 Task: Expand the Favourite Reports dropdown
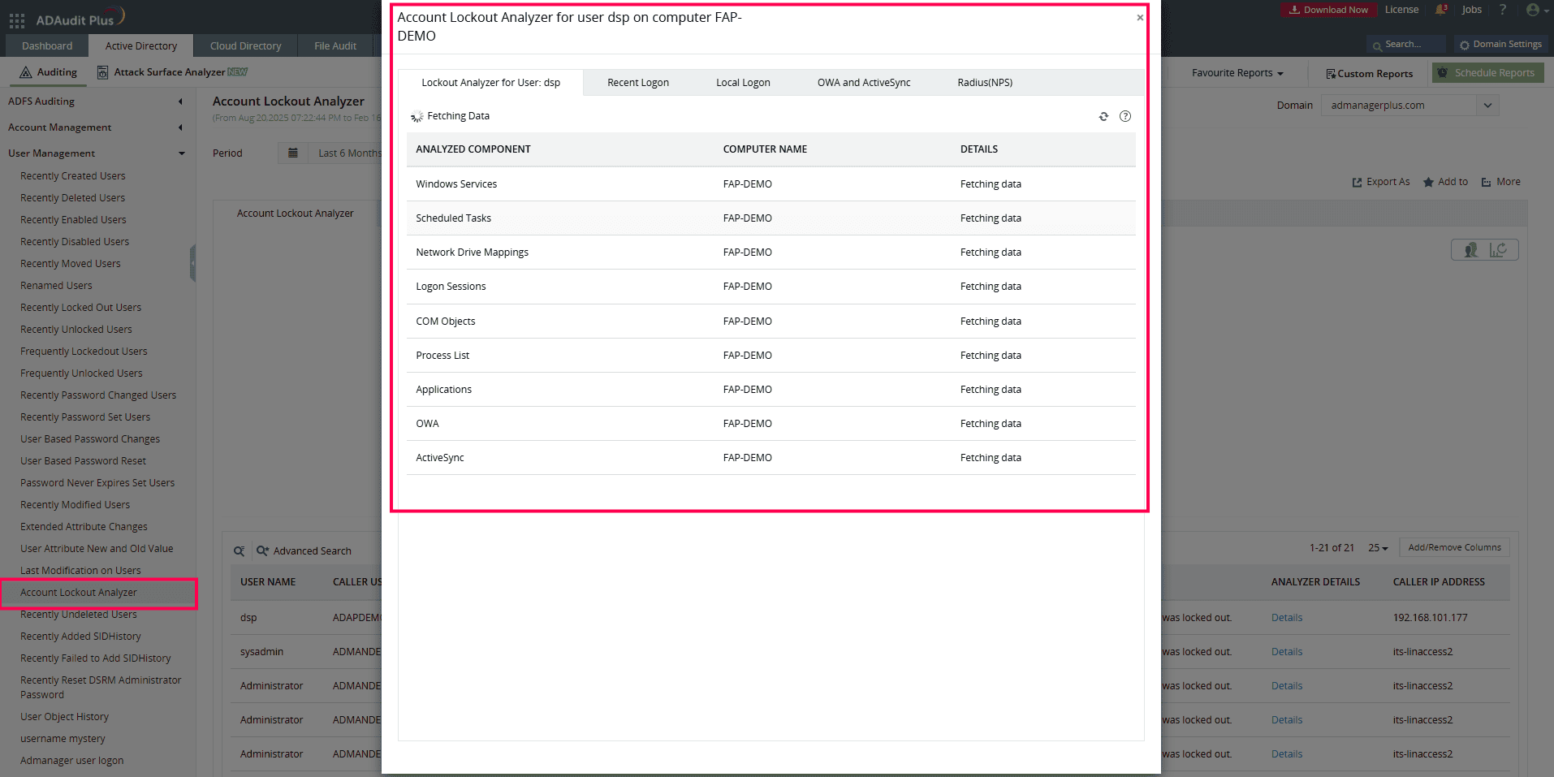(1235, 72)
